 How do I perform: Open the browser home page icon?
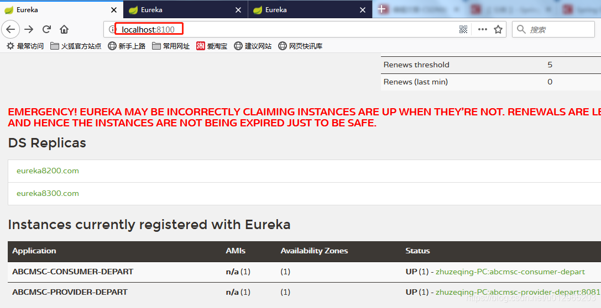64,29
